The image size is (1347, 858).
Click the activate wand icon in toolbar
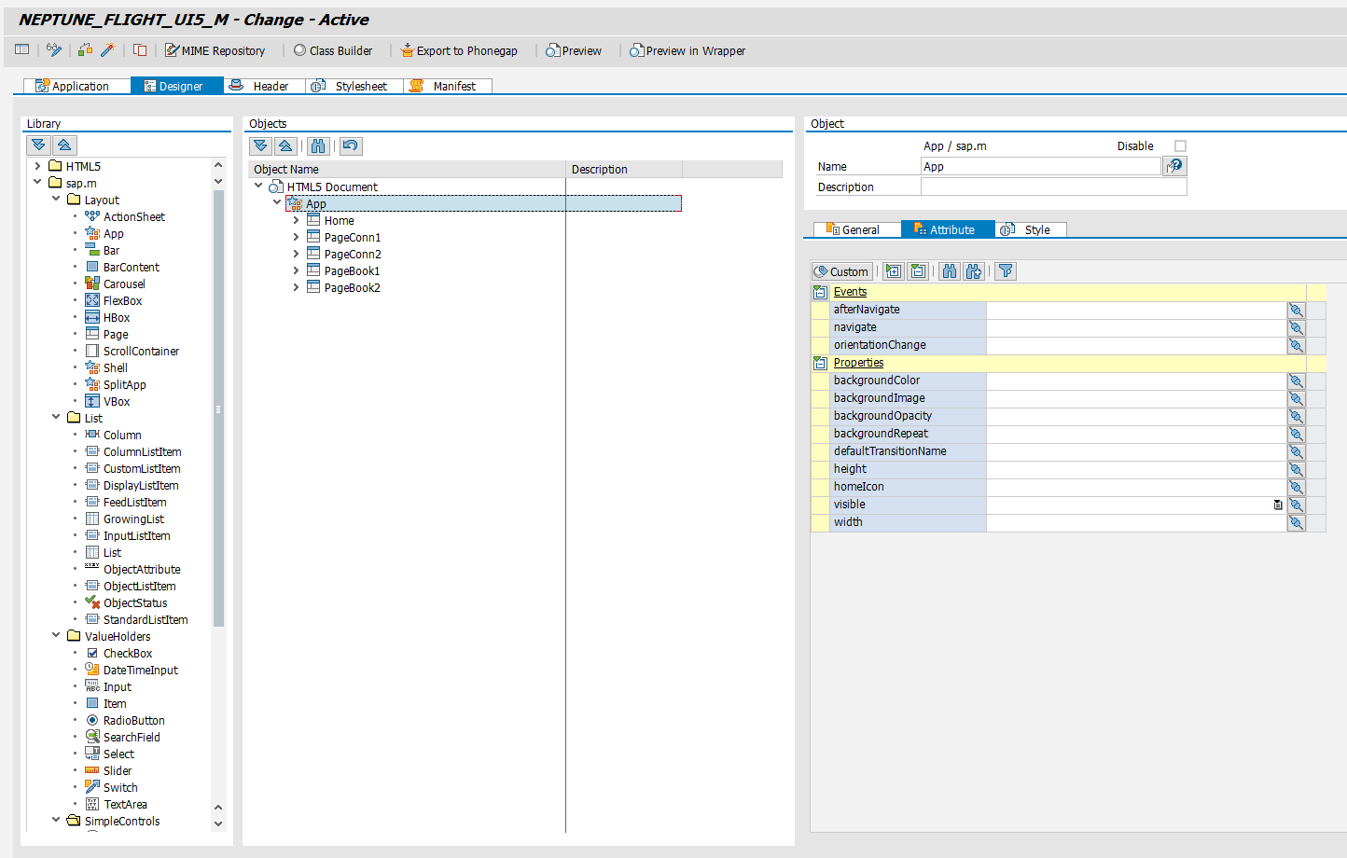[108, 50]
